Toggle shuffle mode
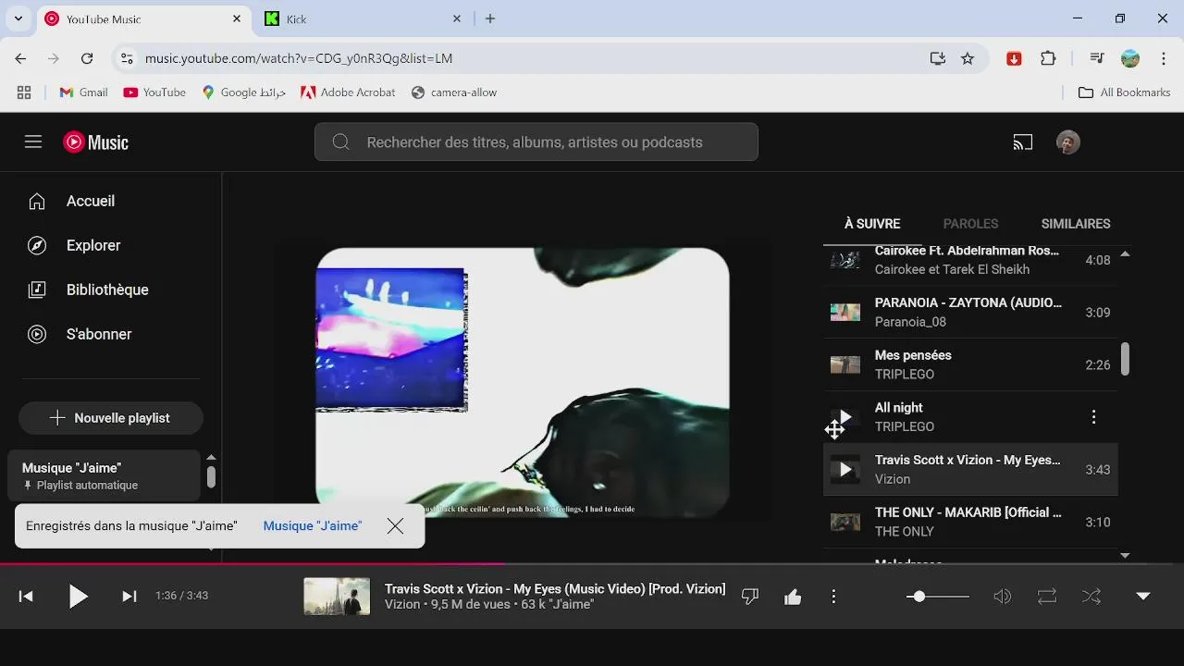The width and height of the screenshot is (1184, 666). (1091, 597)
